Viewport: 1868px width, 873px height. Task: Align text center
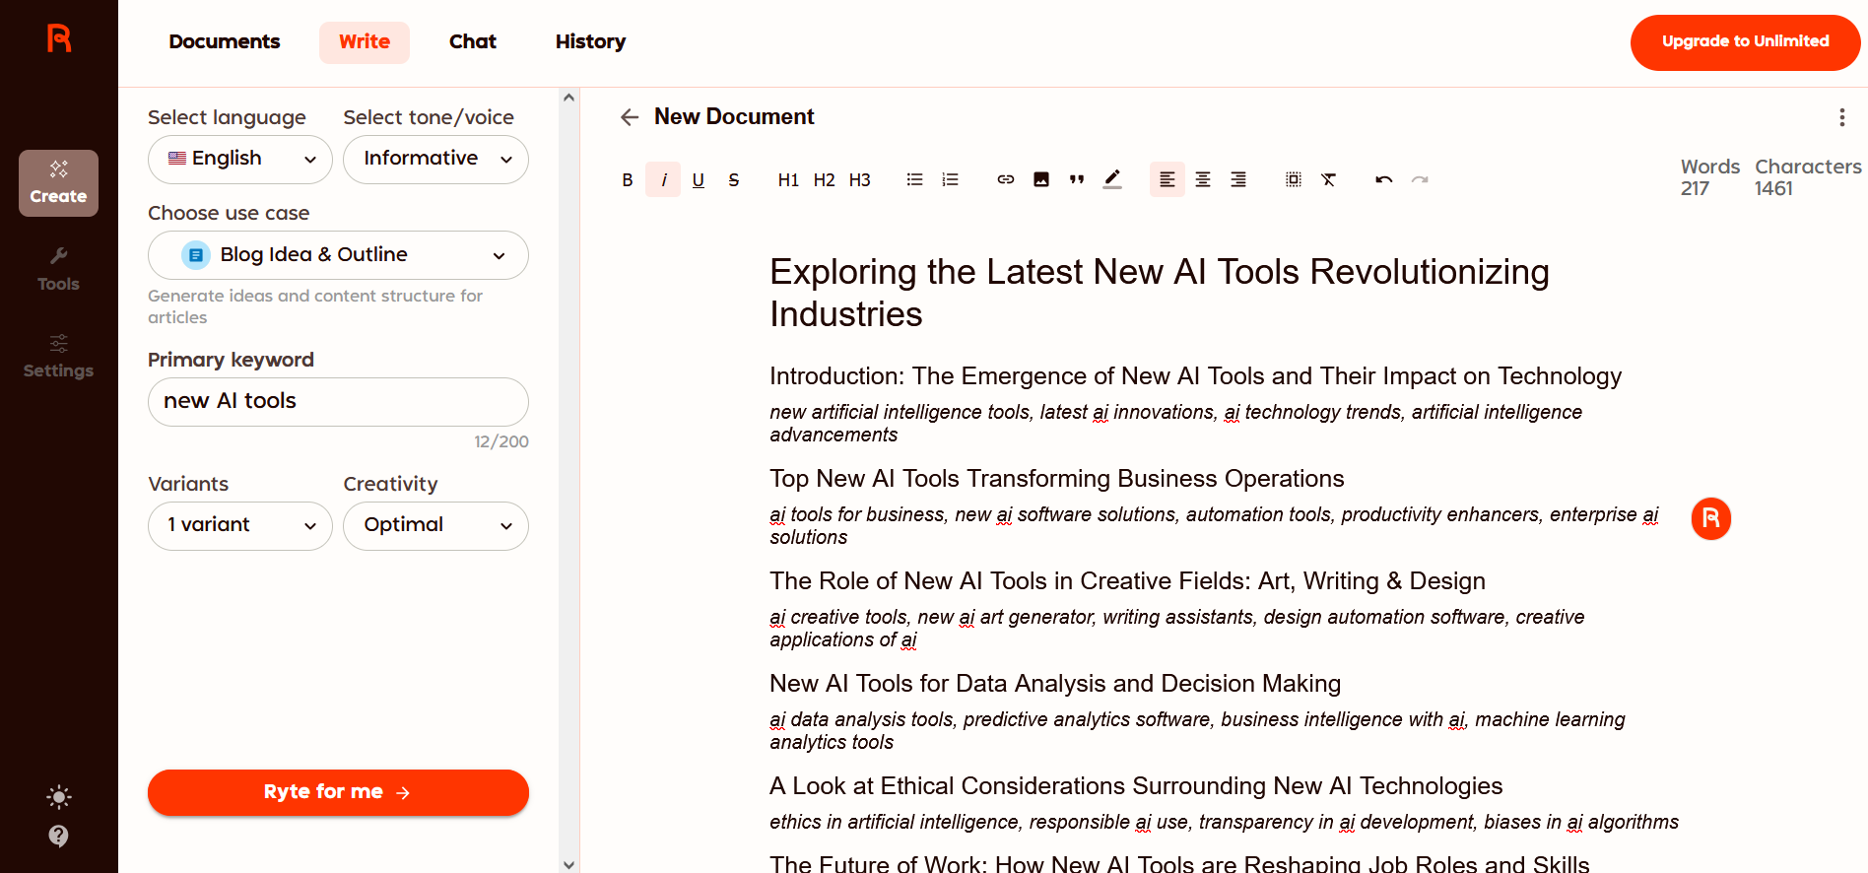click(x=1203, y=180)
